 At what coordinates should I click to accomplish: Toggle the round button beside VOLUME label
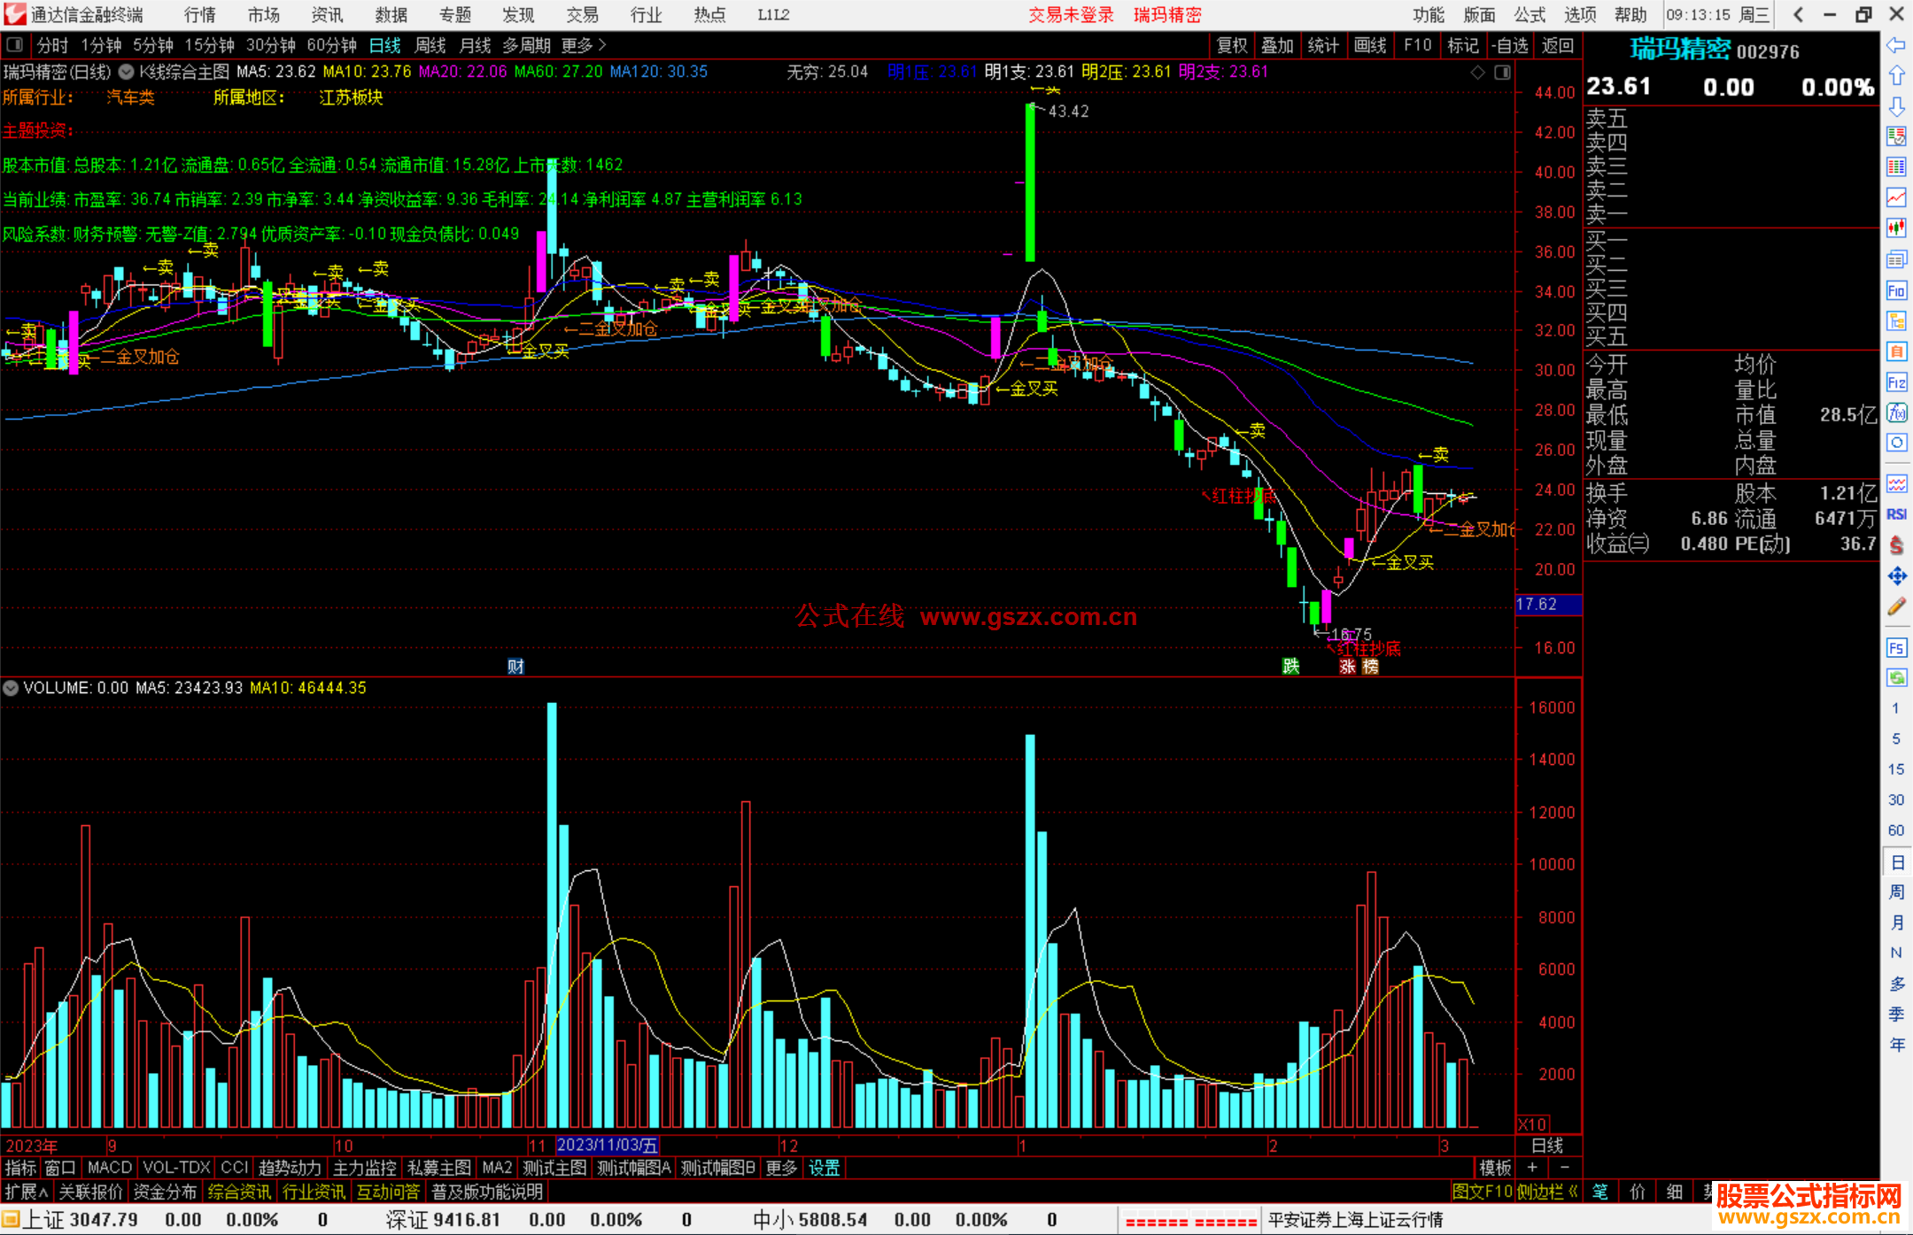(11, 688)
